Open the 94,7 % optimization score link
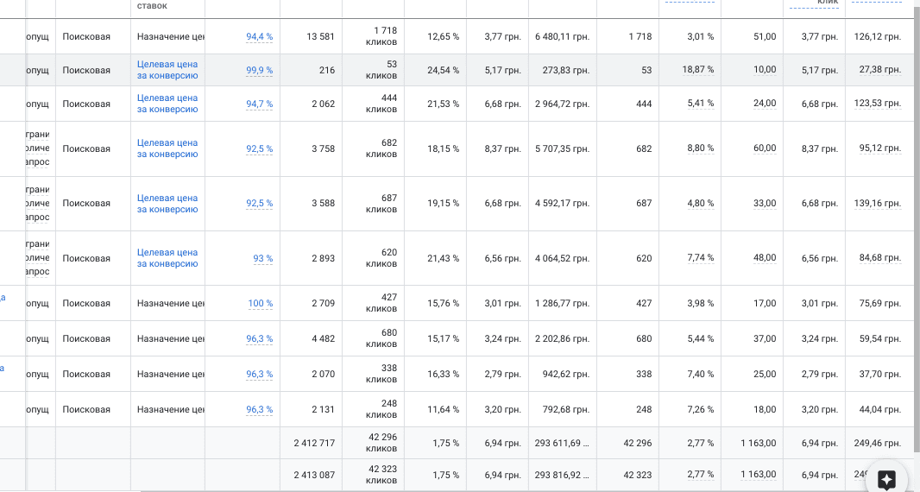Image resolution: width=920 pixels, height=492 pixels. 259,104
